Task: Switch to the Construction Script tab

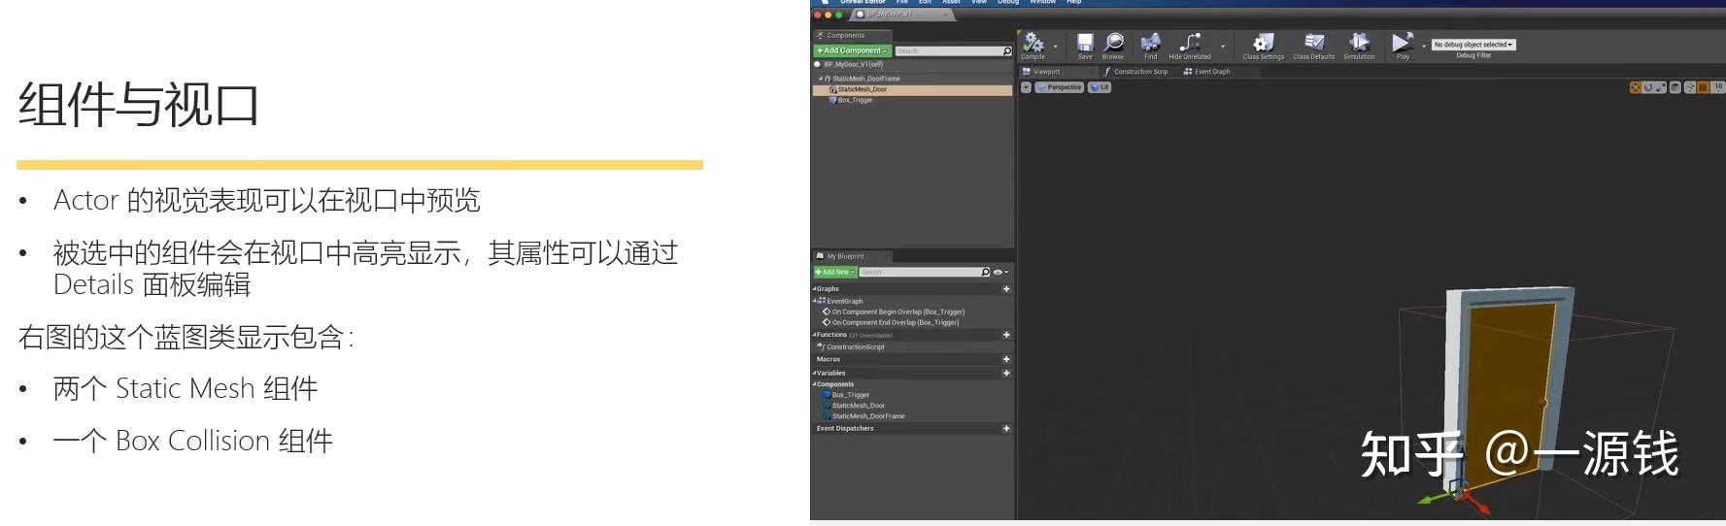Action: tap(1135, 72)
